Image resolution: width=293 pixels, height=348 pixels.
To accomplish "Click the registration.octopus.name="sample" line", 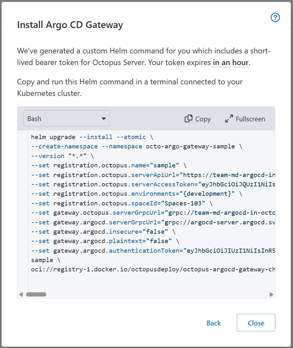I will coord(109,165).
